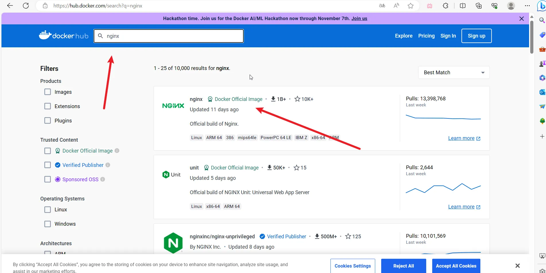Open the nginx official image result

[196, 99]
